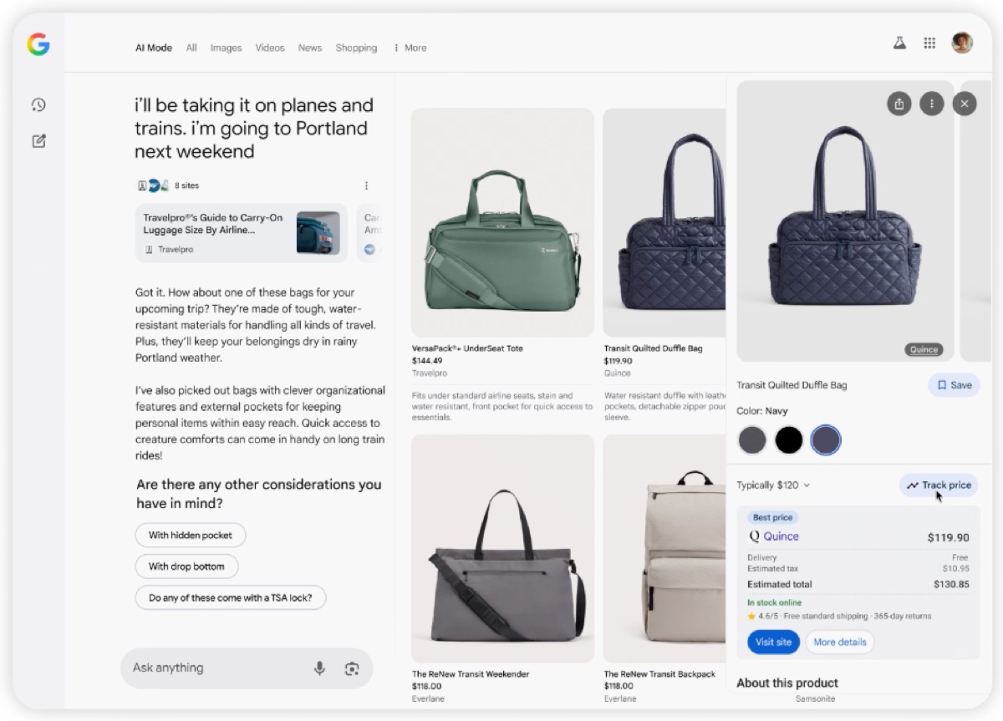This screenshot has height=721, width=1003.
Task: Select the black color option
Action: (x=789, y=439)
